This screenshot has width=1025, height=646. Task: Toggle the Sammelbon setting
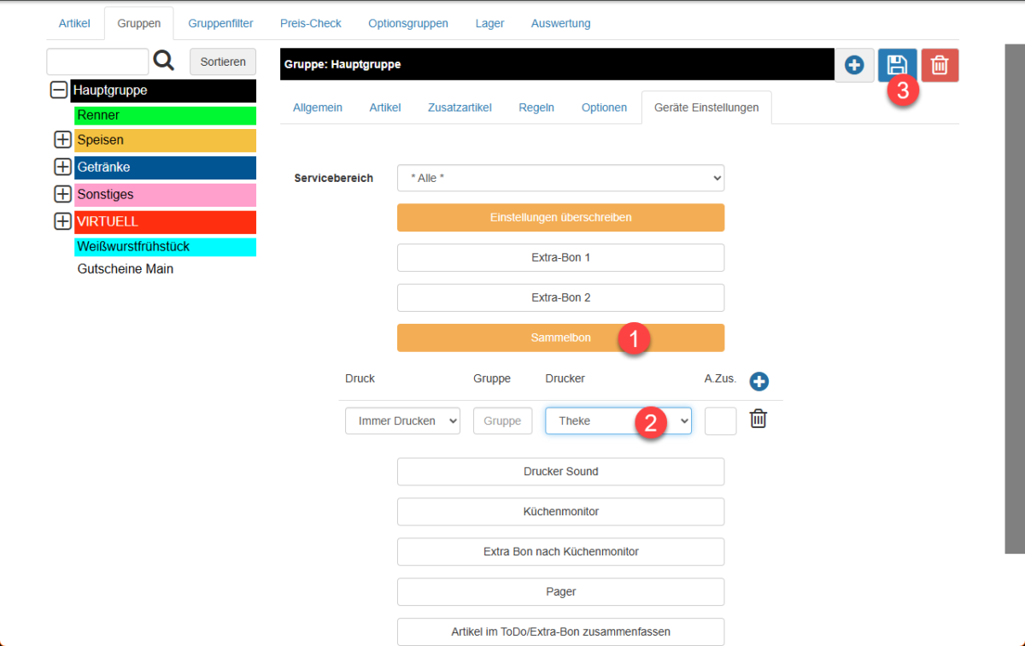click(x=560, y=338)
